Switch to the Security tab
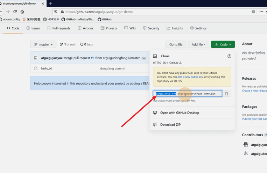This screenshot has height=173, width=267. pos(151,28)
